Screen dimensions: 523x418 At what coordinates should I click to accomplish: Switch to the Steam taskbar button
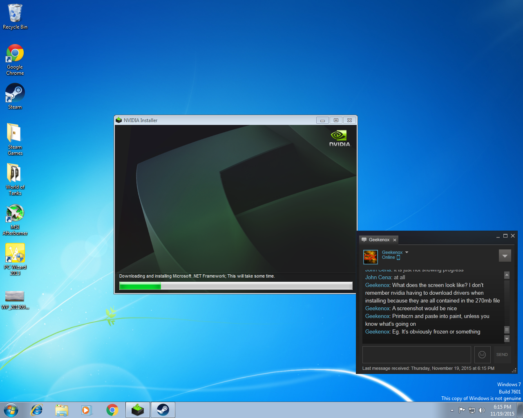point(163,410)
